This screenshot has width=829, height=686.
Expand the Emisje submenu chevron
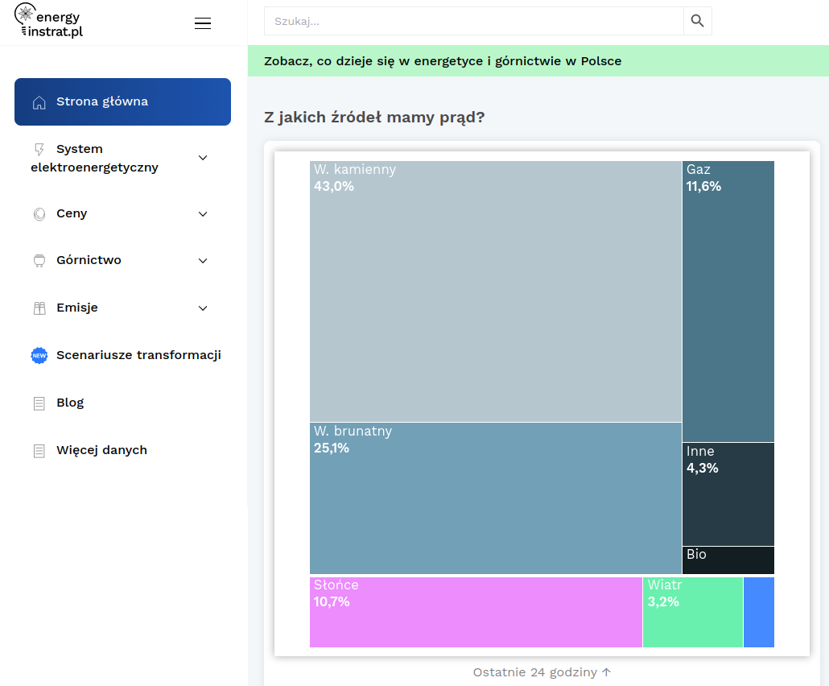(203, 308)
